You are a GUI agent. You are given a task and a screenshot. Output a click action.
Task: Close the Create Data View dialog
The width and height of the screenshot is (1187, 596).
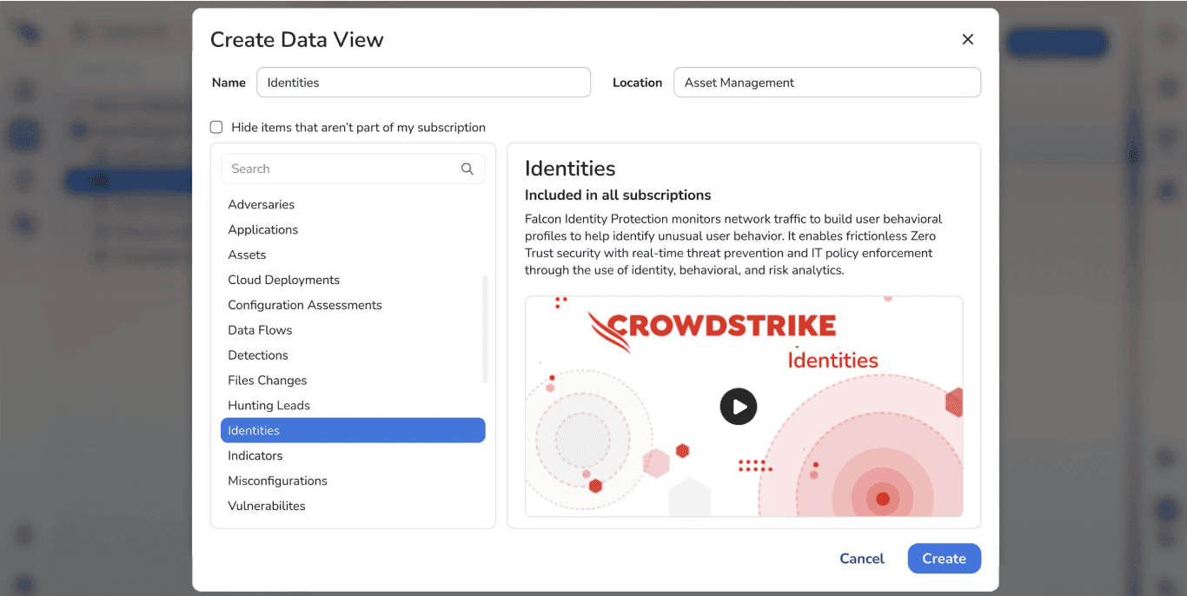point(968,39)
